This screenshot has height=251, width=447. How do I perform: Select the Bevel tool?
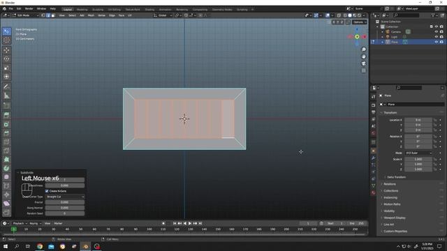click(x=6, y=133)
